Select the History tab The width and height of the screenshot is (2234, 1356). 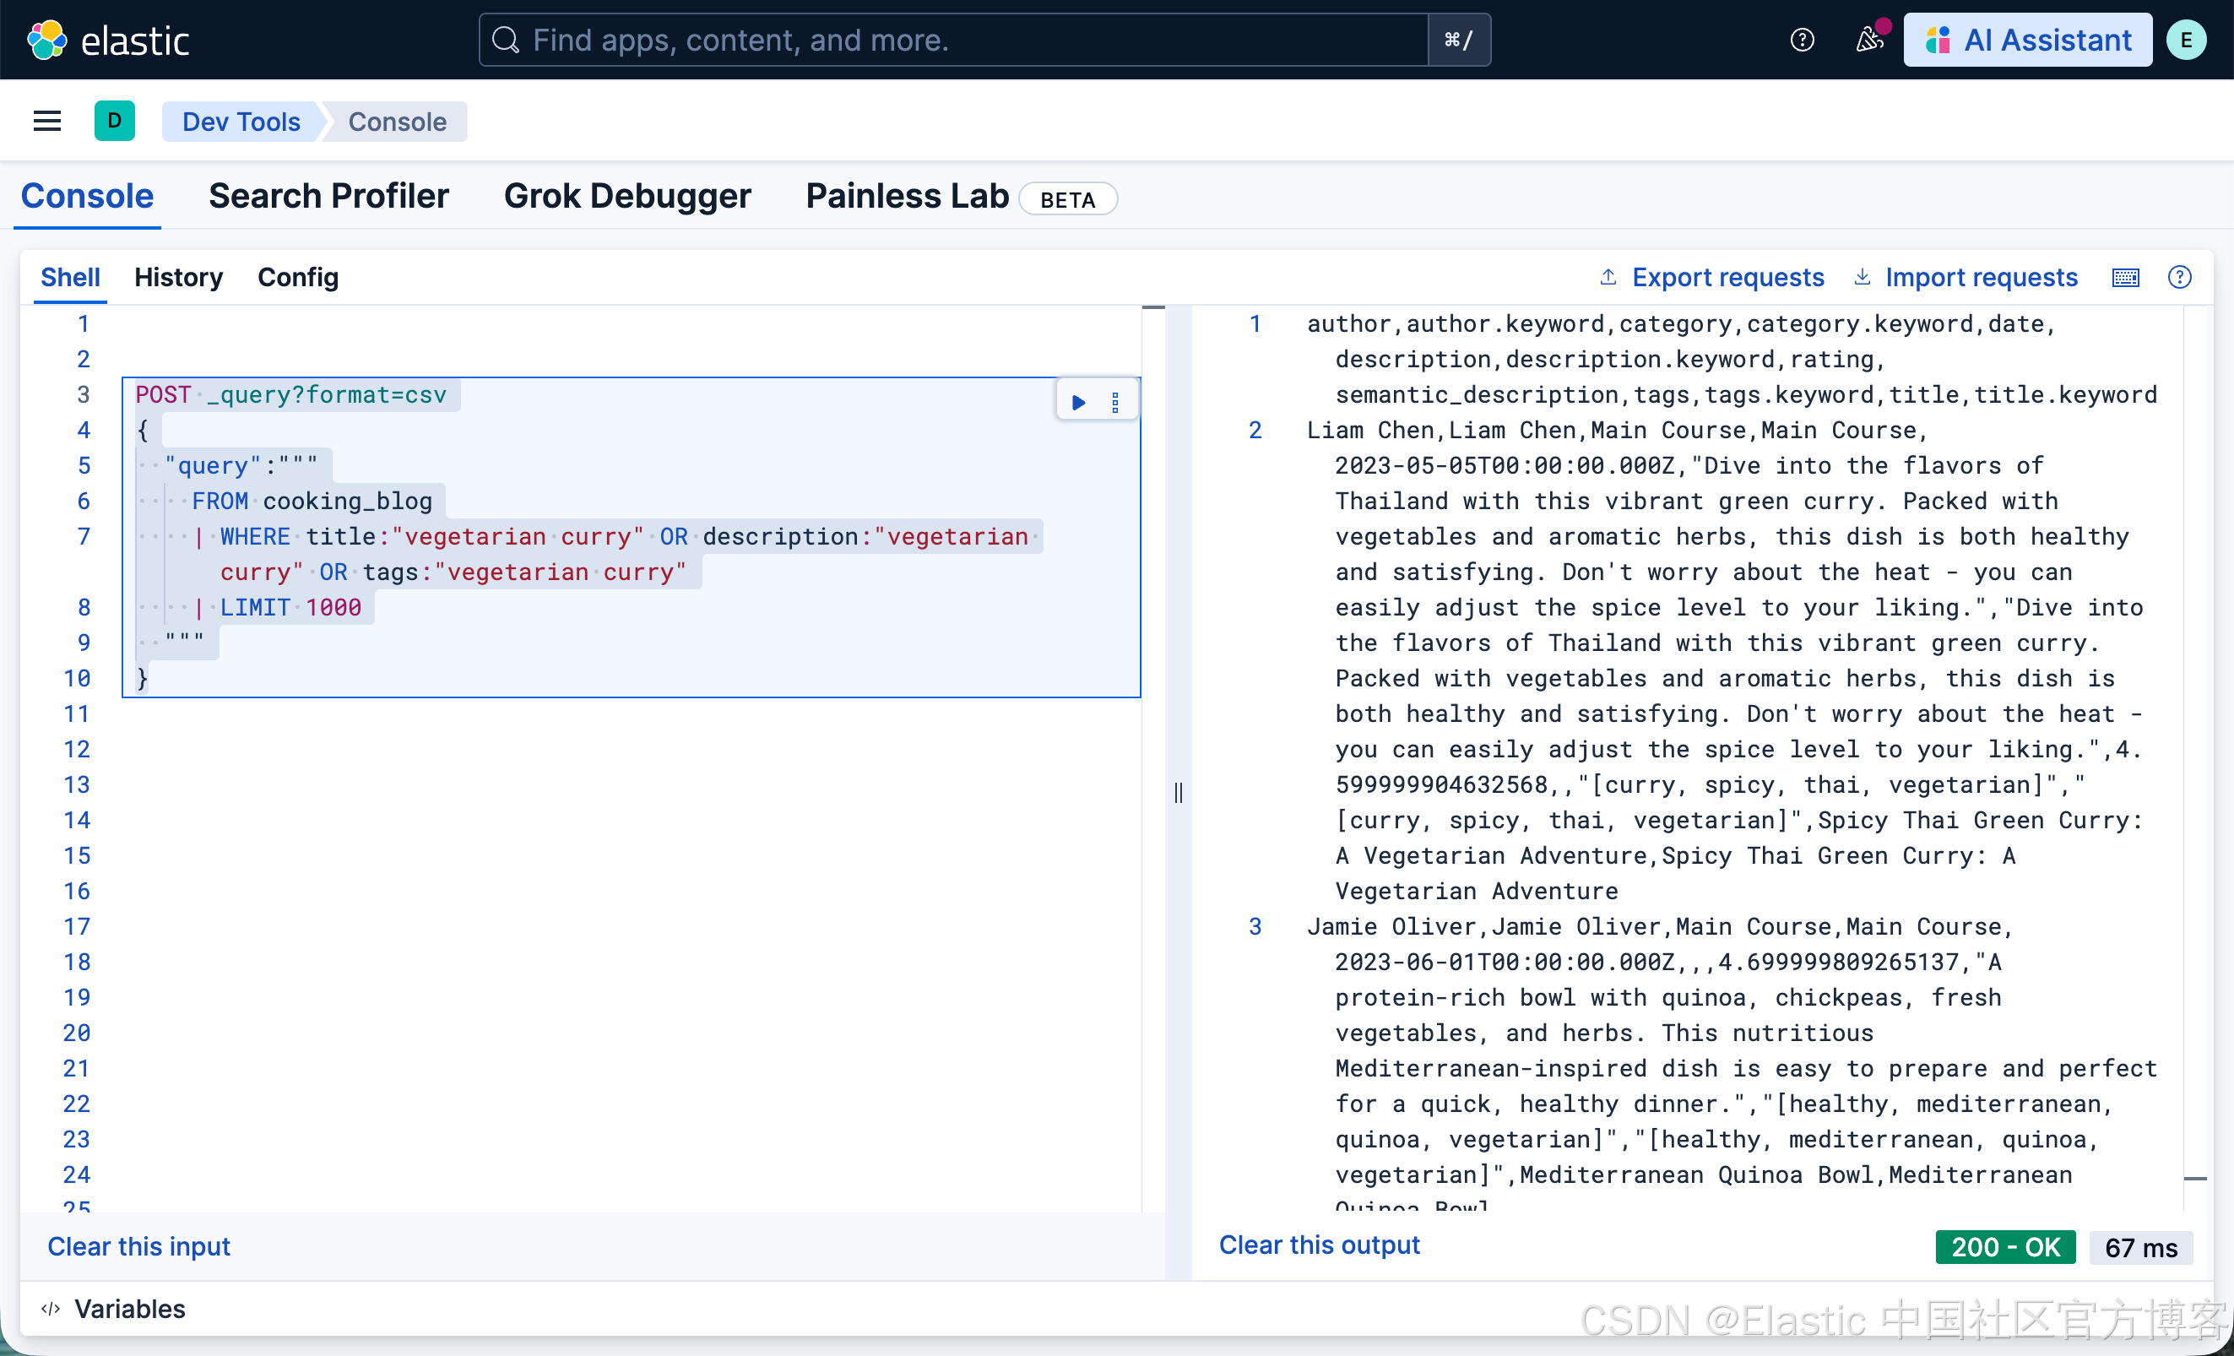pyautogui.click(x=179, y=277)
